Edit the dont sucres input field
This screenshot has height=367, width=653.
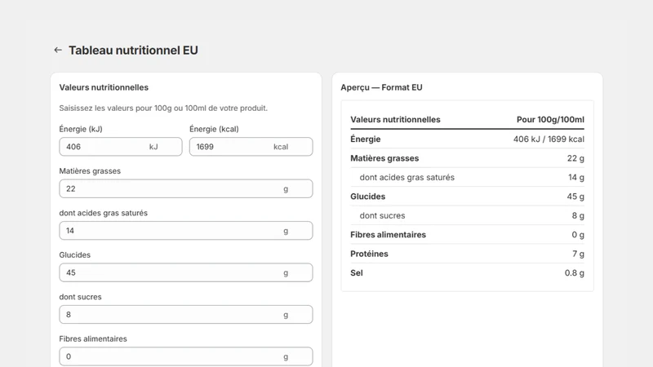click(x=186, y=315)
